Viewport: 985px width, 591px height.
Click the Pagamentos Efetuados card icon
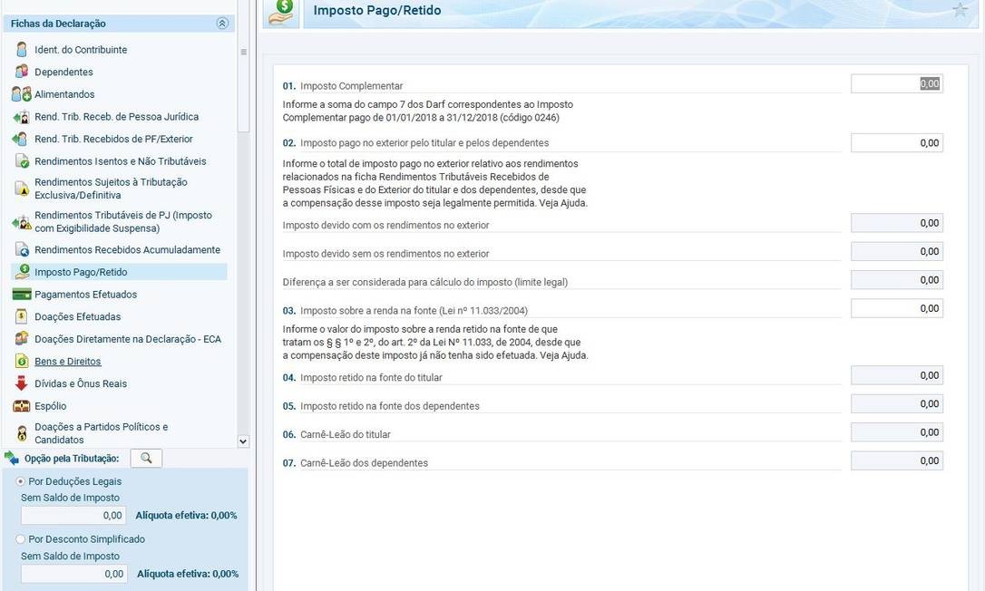pyautogui.click(x=22, y=295)
